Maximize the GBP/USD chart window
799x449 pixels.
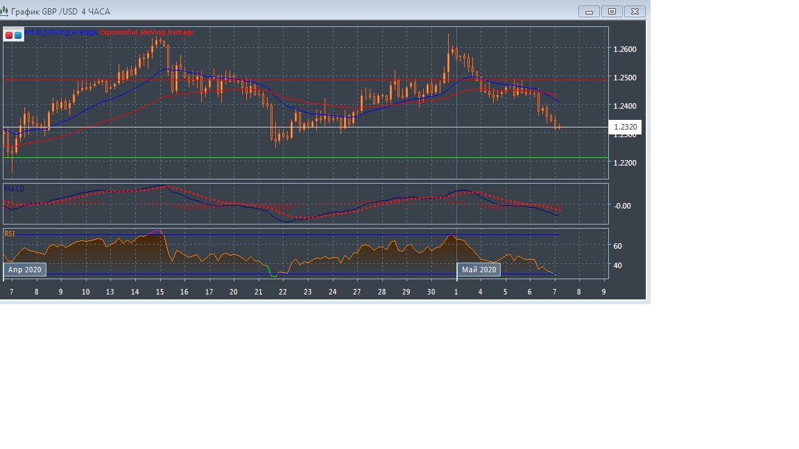coord(612,11)
